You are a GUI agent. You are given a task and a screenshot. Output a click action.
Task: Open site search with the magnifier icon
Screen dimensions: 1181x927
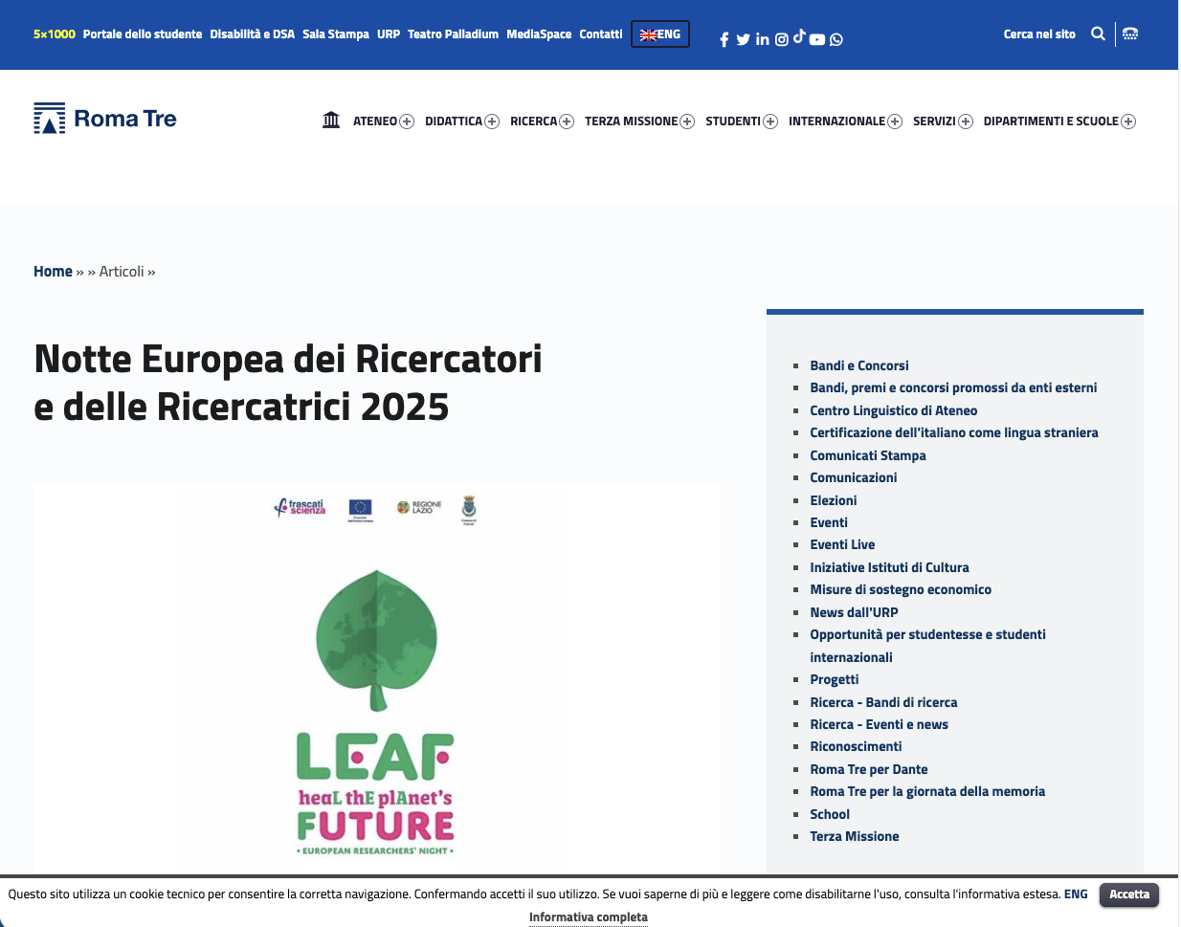[x=1098, y=33]
